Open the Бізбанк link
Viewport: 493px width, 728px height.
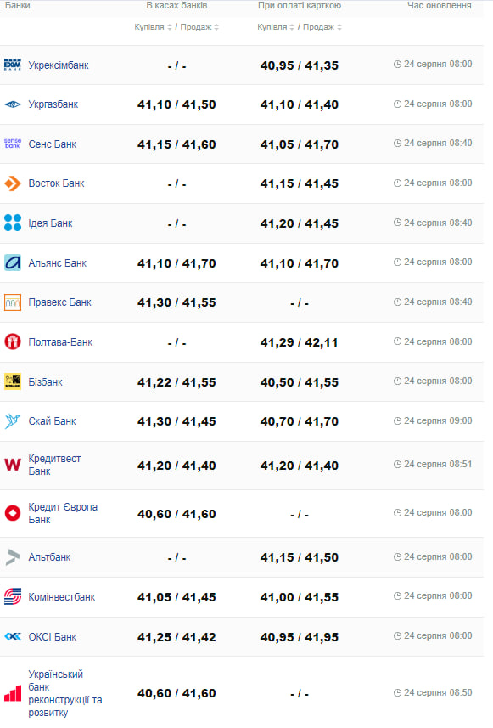coord(46,382)
